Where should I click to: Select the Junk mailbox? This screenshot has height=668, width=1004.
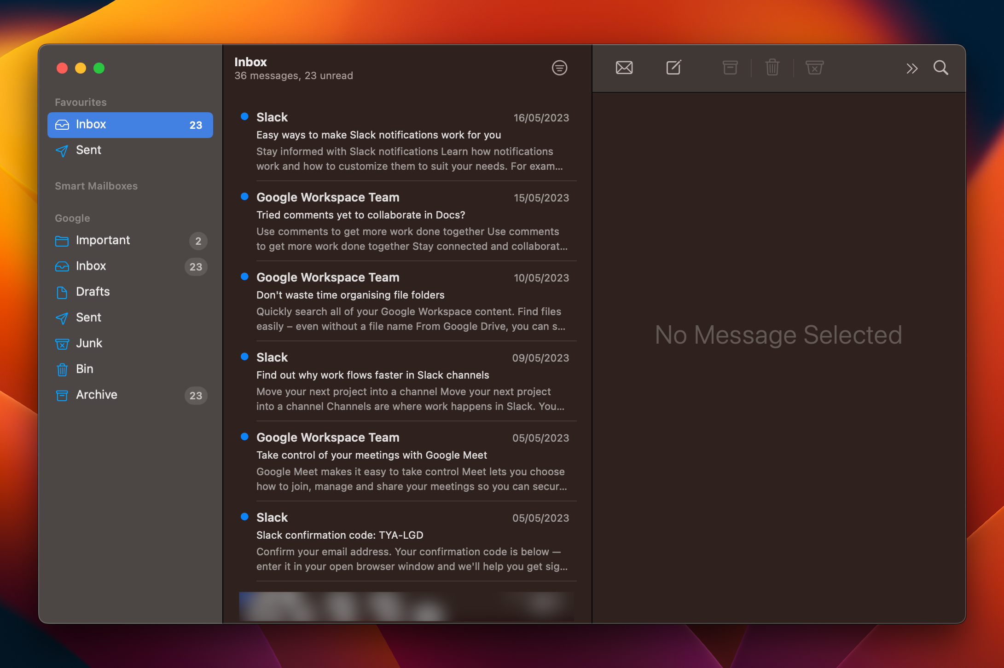(89, 343)
